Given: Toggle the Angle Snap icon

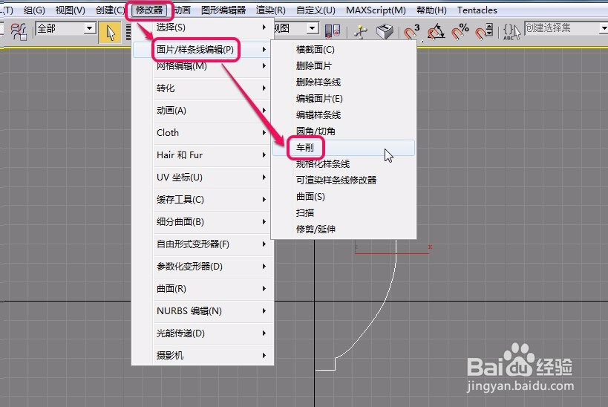Looking at the screenshot, I should point(436,32).
